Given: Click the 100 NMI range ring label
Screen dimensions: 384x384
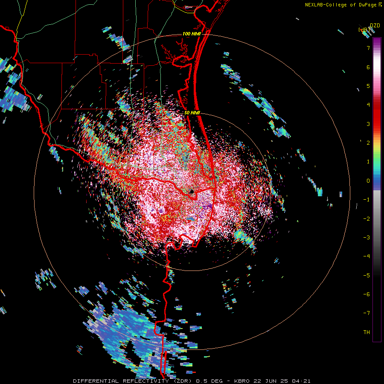Looking at the screenshot, I should pyautogui.click(x=191, y=34).
